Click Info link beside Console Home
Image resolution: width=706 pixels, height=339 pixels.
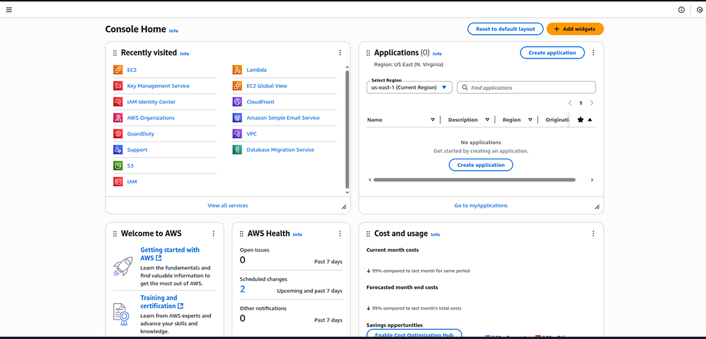pyautogui.click(x=174, y=31)
